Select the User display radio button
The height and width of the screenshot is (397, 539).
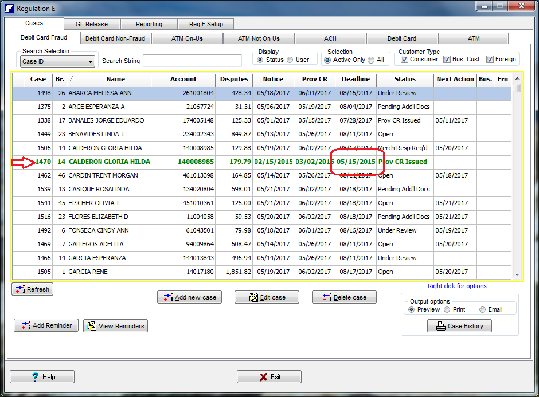[x=290, y=60]
